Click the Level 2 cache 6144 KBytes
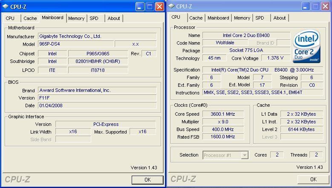 pyautogui.click(x=302, y=129)
